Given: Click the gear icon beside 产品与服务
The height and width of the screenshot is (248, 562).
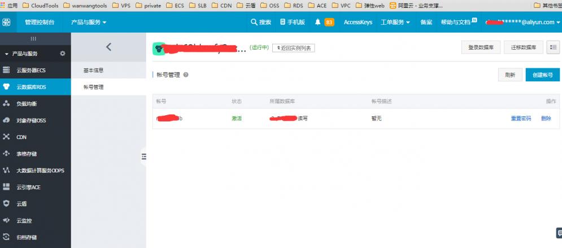Looking at the screenshot, I should coord(62,54).
